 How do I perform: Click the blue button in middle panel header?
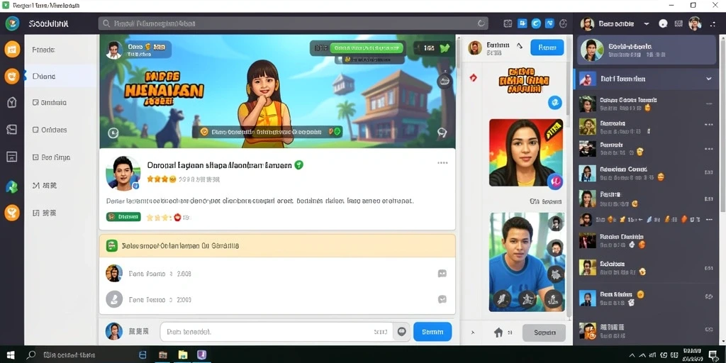[x=547, y=48]
